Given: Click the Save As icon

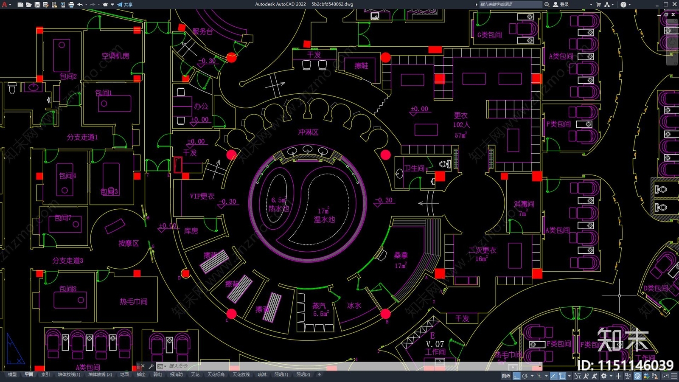Looking at the screenshot, I should click(46, 5).
